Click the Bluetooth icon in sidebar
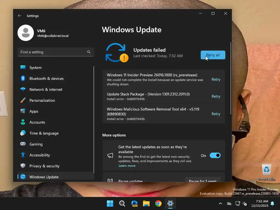 tap(23, 78)
